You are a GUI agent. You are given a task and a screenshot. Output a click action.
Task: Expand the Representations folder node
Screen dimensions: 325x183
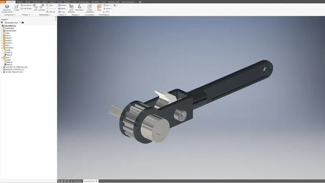click(2, 31)
